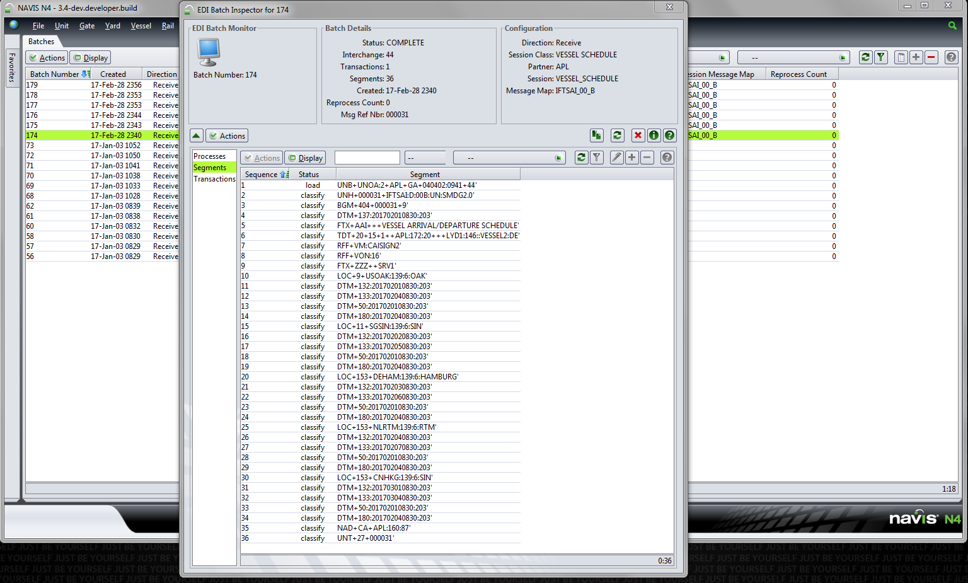Sort by the Sequence column header

tap(266, 175)
